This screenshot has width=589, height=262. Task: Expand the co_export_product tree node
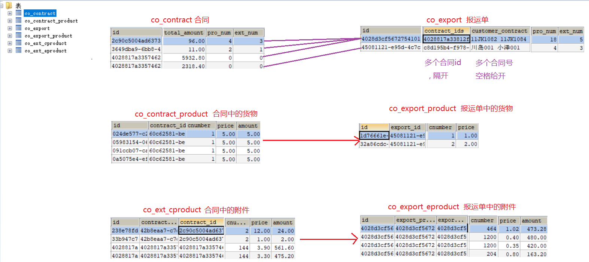[10, 36]
